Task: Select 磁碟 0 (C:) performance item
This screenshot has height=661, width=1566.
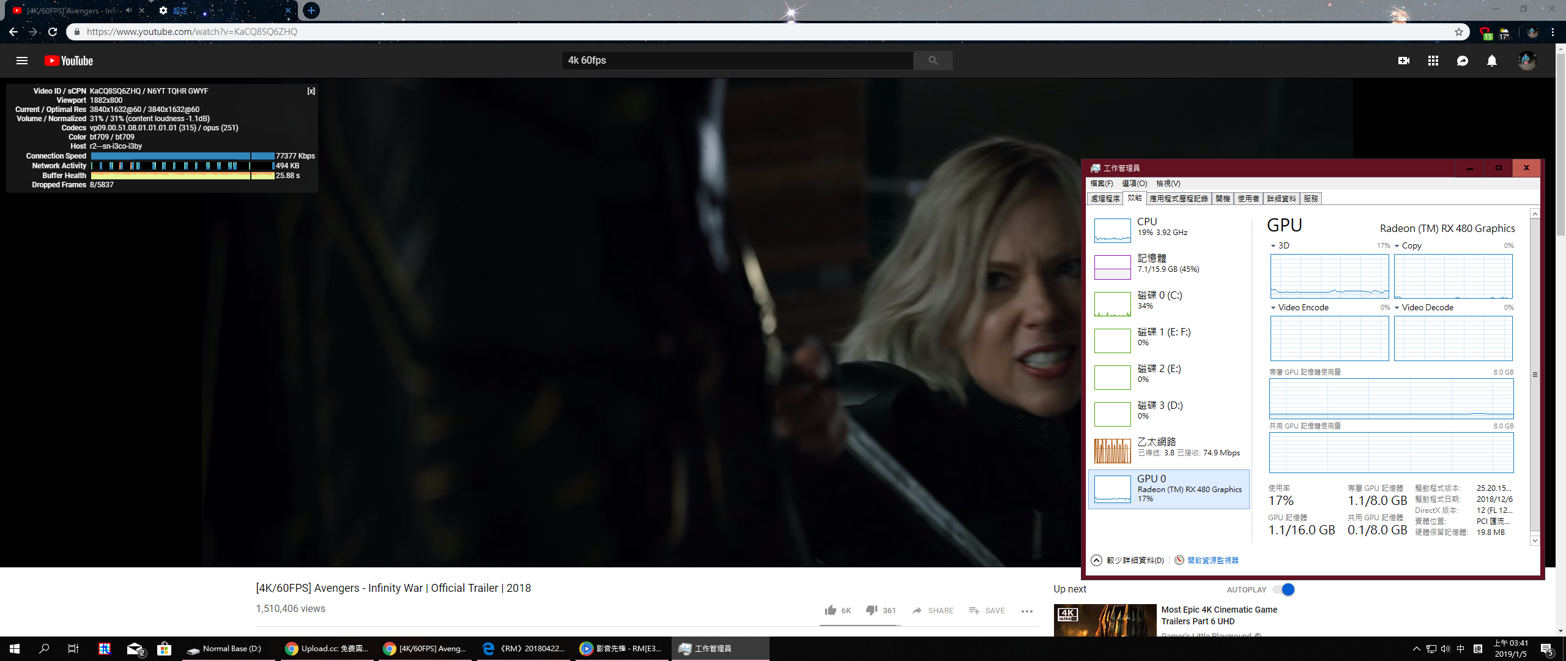Action: coord(1169,304)
